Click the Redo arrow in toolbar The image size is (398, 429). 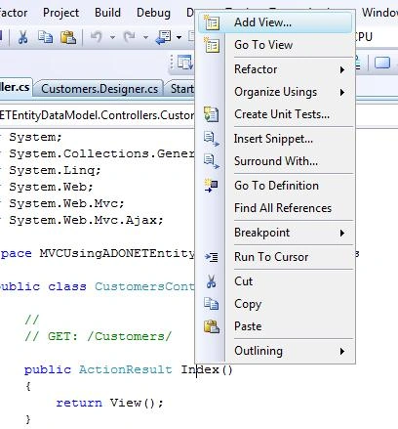130,37
